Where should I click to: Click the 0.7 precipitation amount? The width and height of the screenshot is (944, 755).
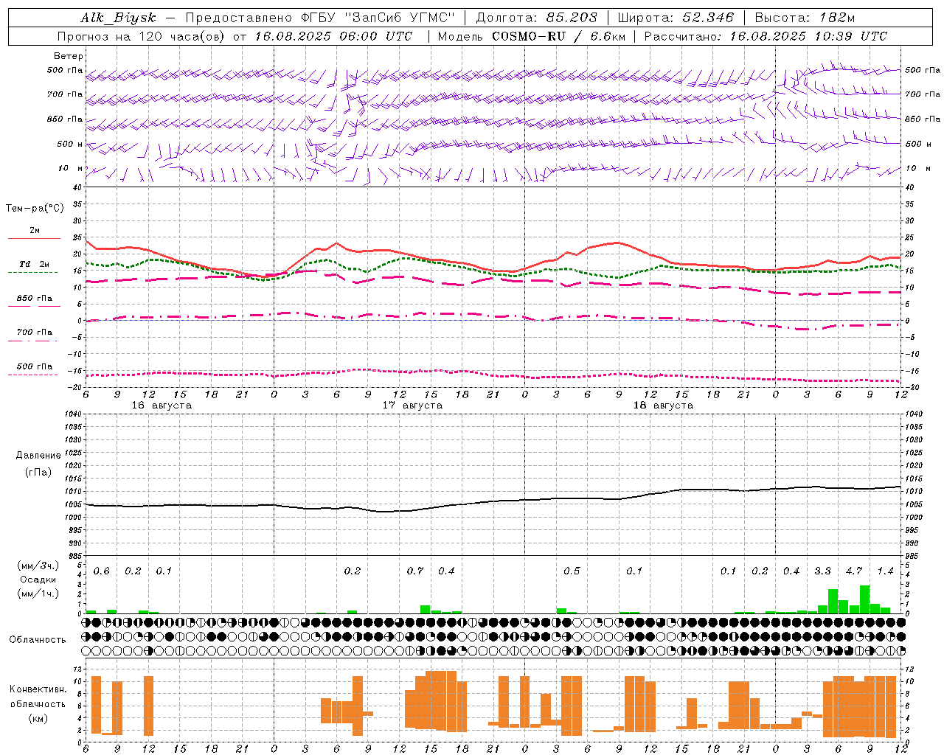415,571
